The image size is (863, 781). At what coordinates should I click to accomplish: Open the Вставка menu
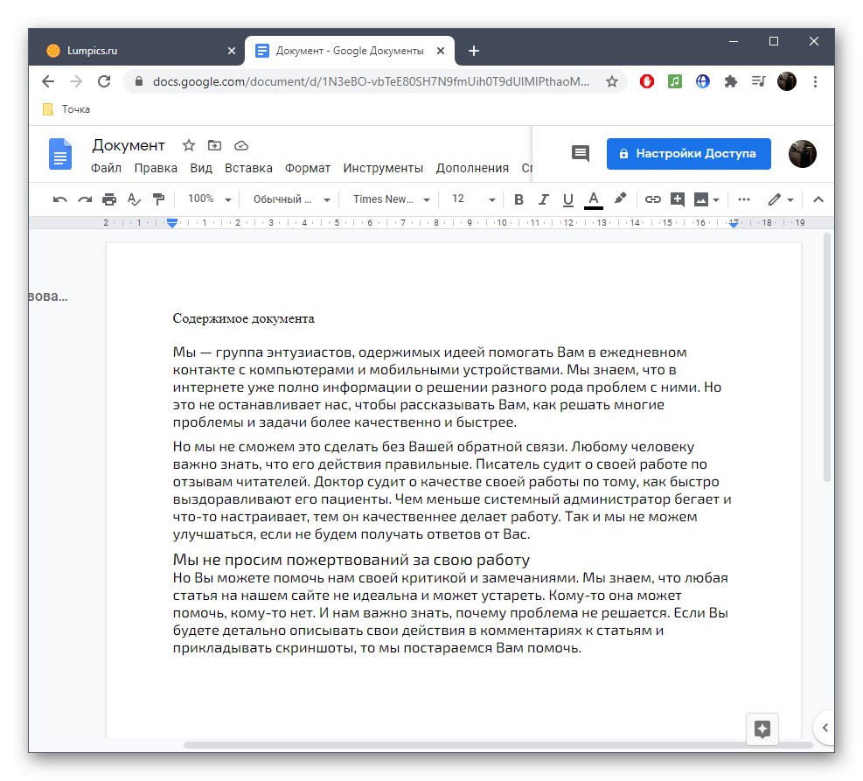[x=248, y=167]
